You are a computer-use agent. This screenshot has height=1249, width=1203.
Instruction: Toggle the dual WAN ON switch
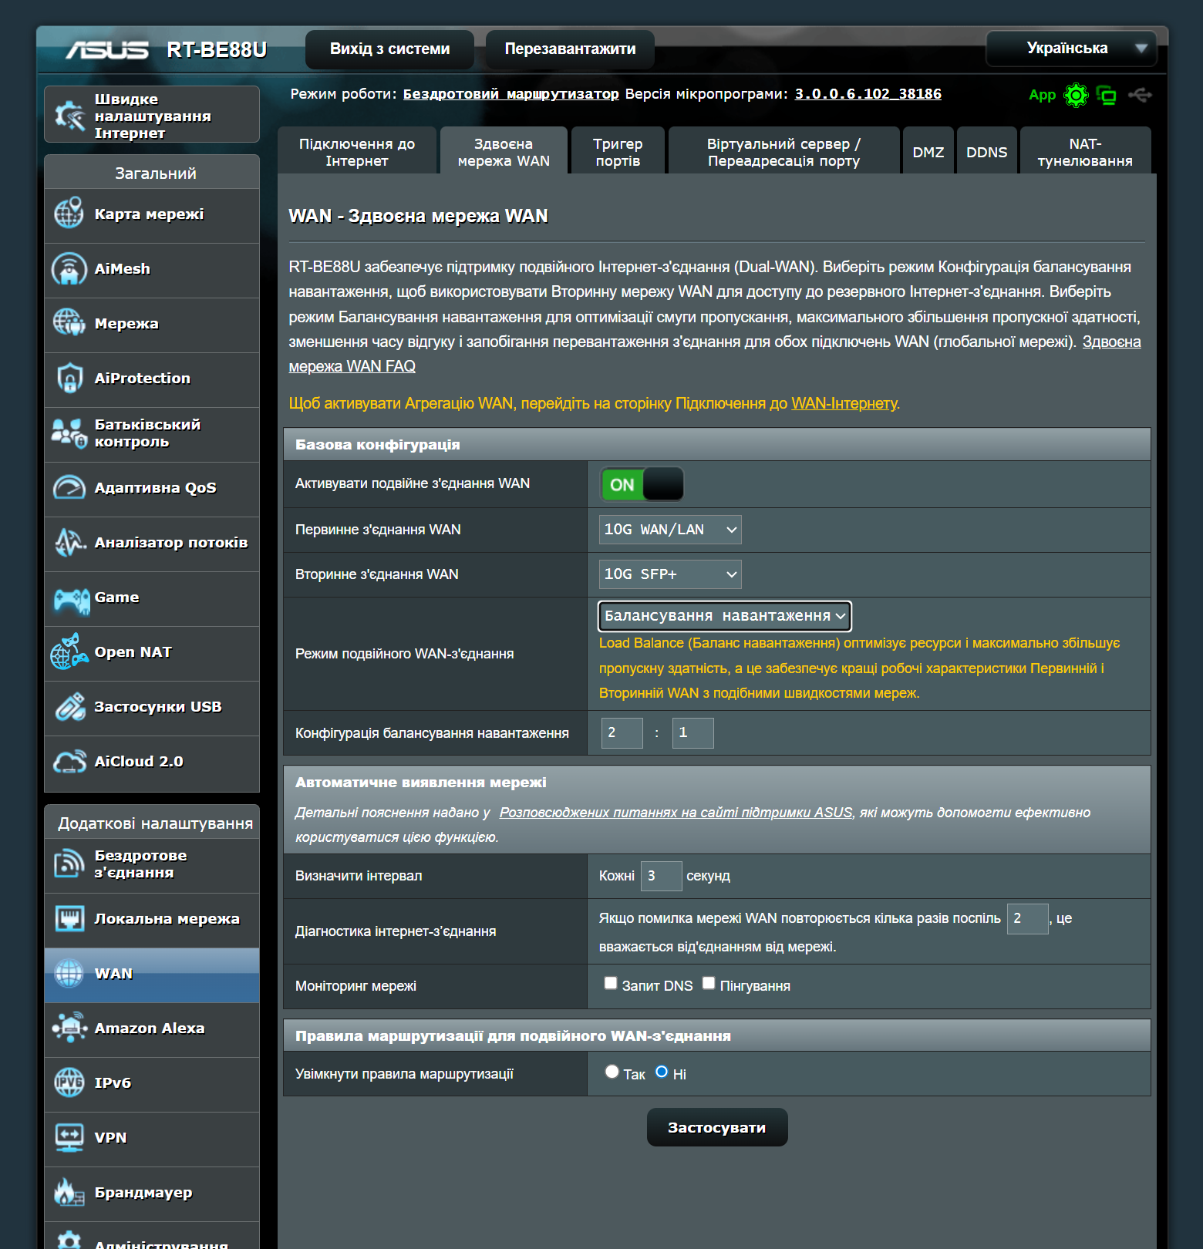pyautogui.click(x=642, y=484)
